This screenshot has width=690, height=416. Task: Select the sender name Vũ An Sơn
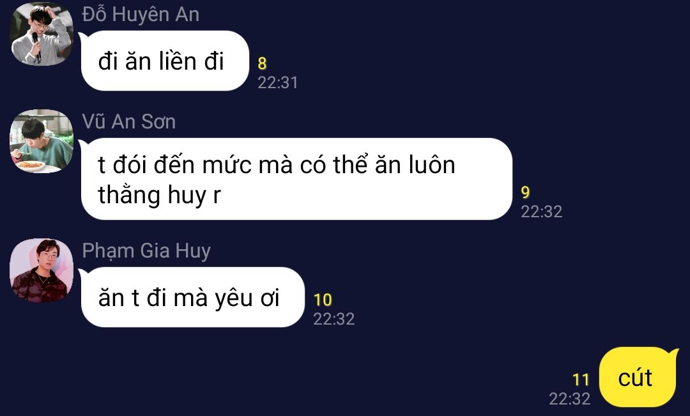pyautogui.click(x=128, y=121)
